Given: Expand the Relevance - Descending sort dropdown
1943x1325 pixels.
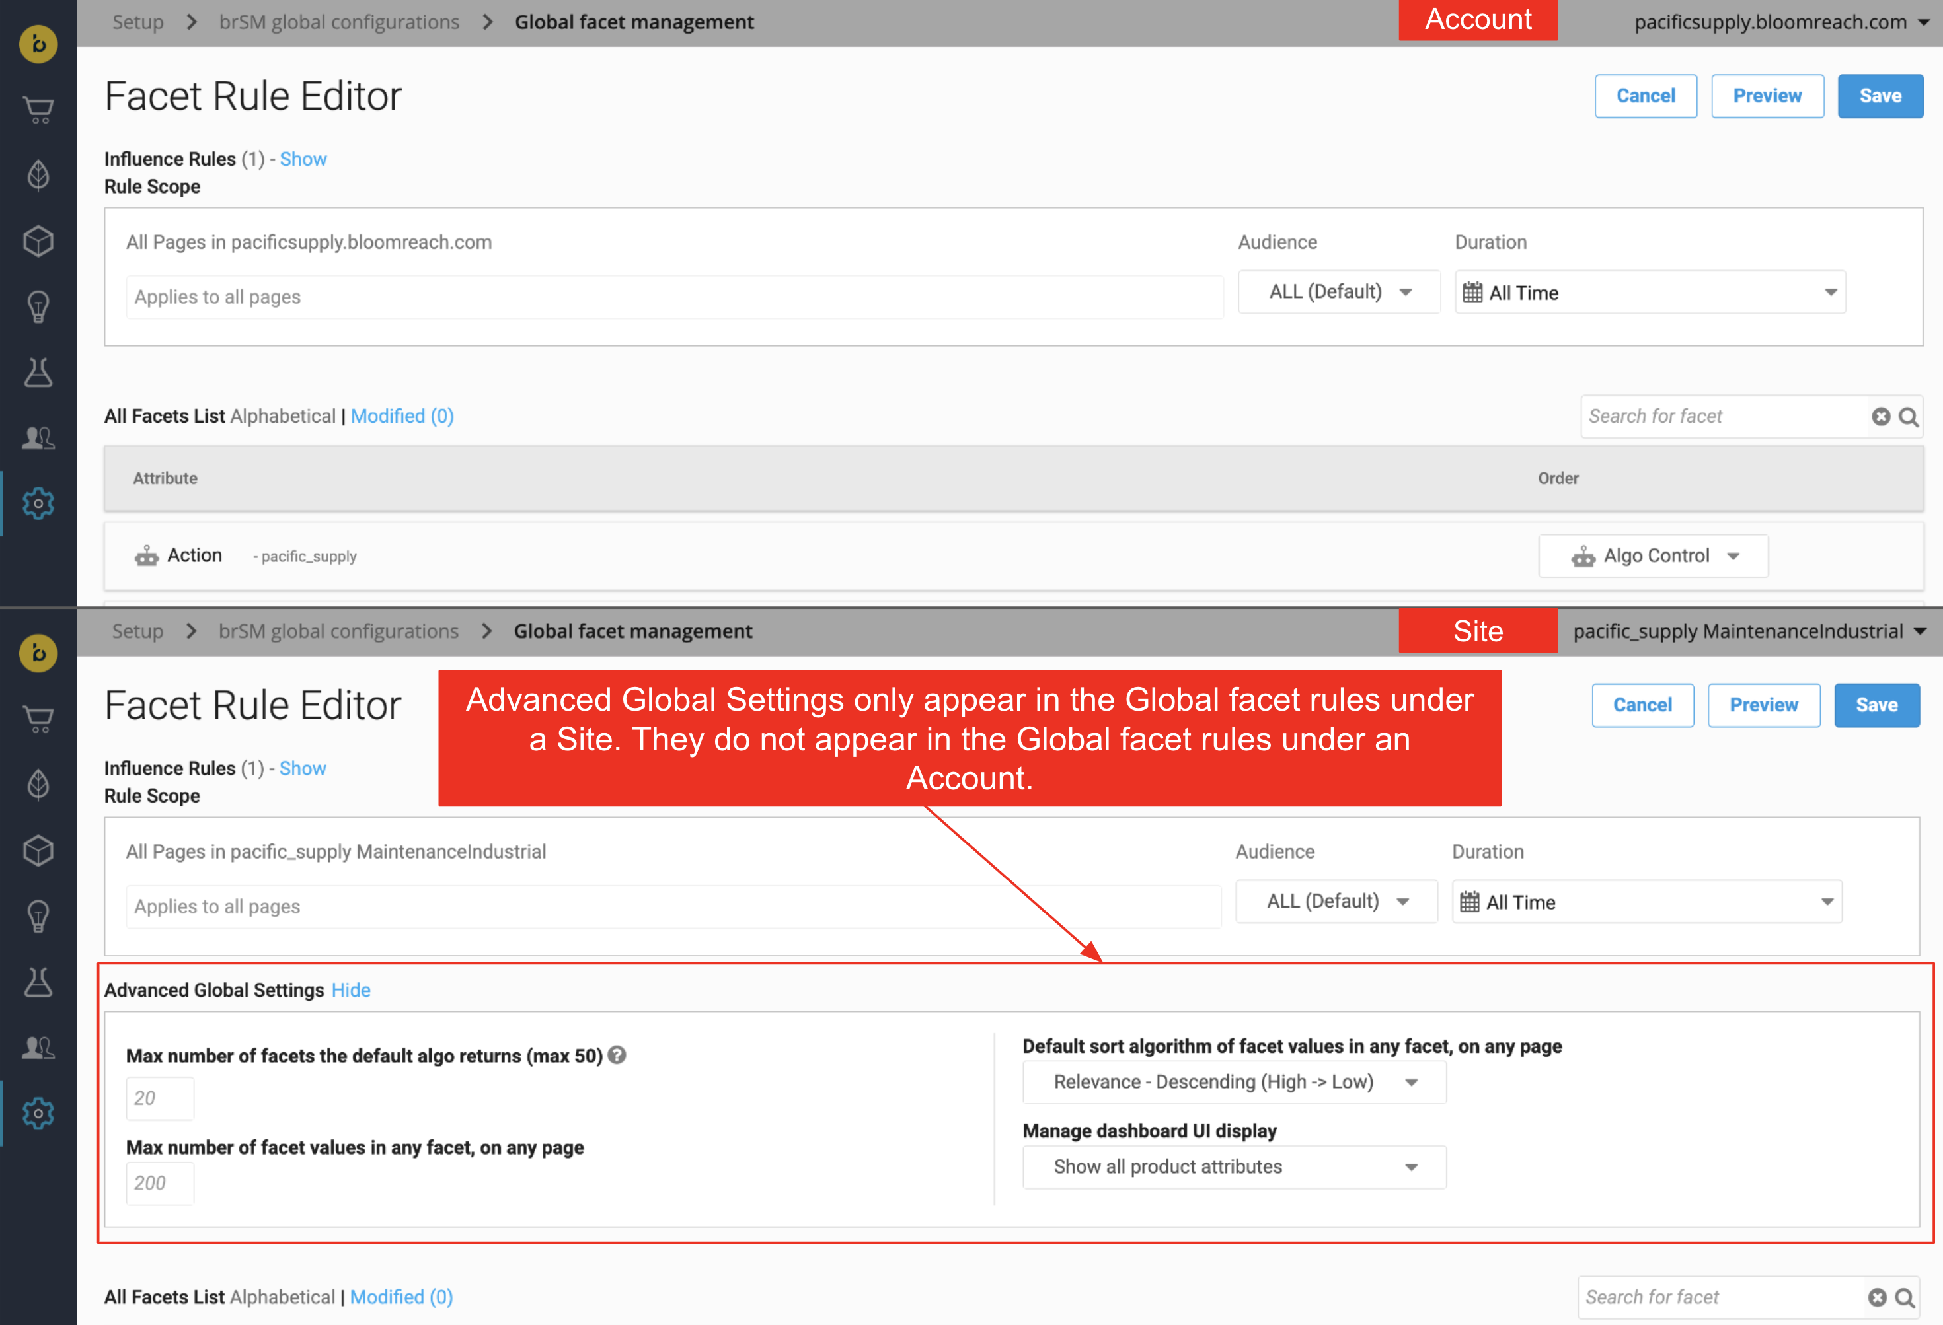Looking at the screenshot, I should point(1234,1082).
